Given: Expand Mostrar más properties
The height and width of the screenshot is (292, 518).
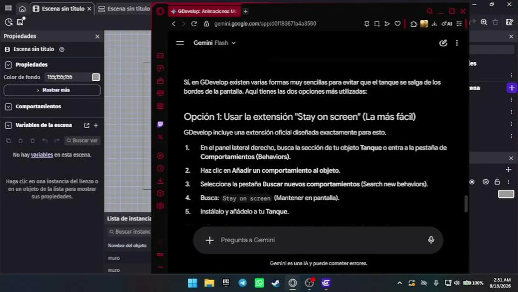Looking at the screenshot, I should 52,90.
